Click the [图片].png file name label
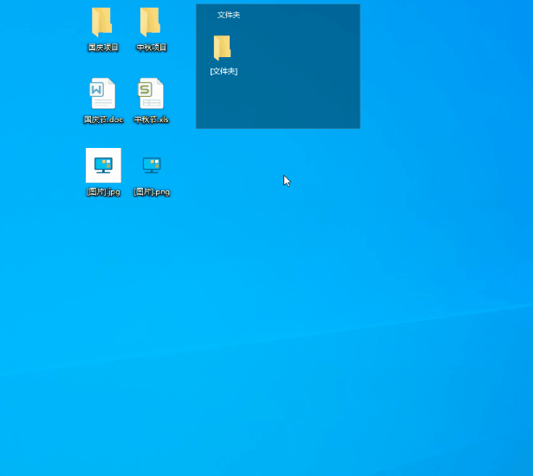The width and height of the screenshot is (533, 476). point(152,191)
